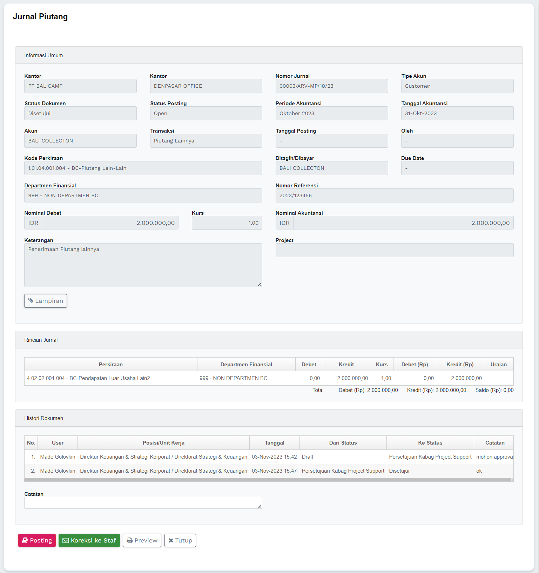539x573 pixels.
Task: Grab the Keterangan resize handle
Action: 260,284
